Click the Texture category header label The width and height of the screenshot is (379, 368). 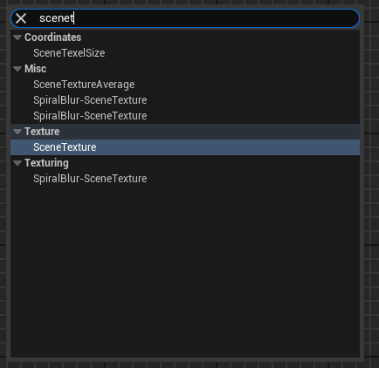coord(42,132)
